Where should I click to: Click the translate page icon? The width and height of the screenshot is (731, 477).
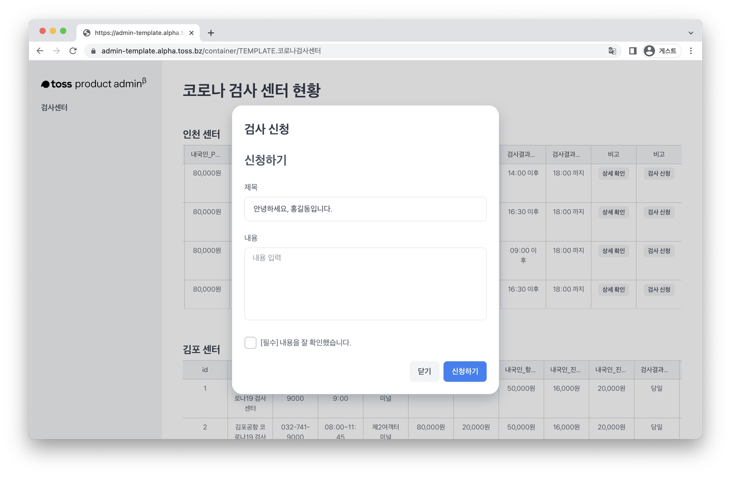(612, 51)
